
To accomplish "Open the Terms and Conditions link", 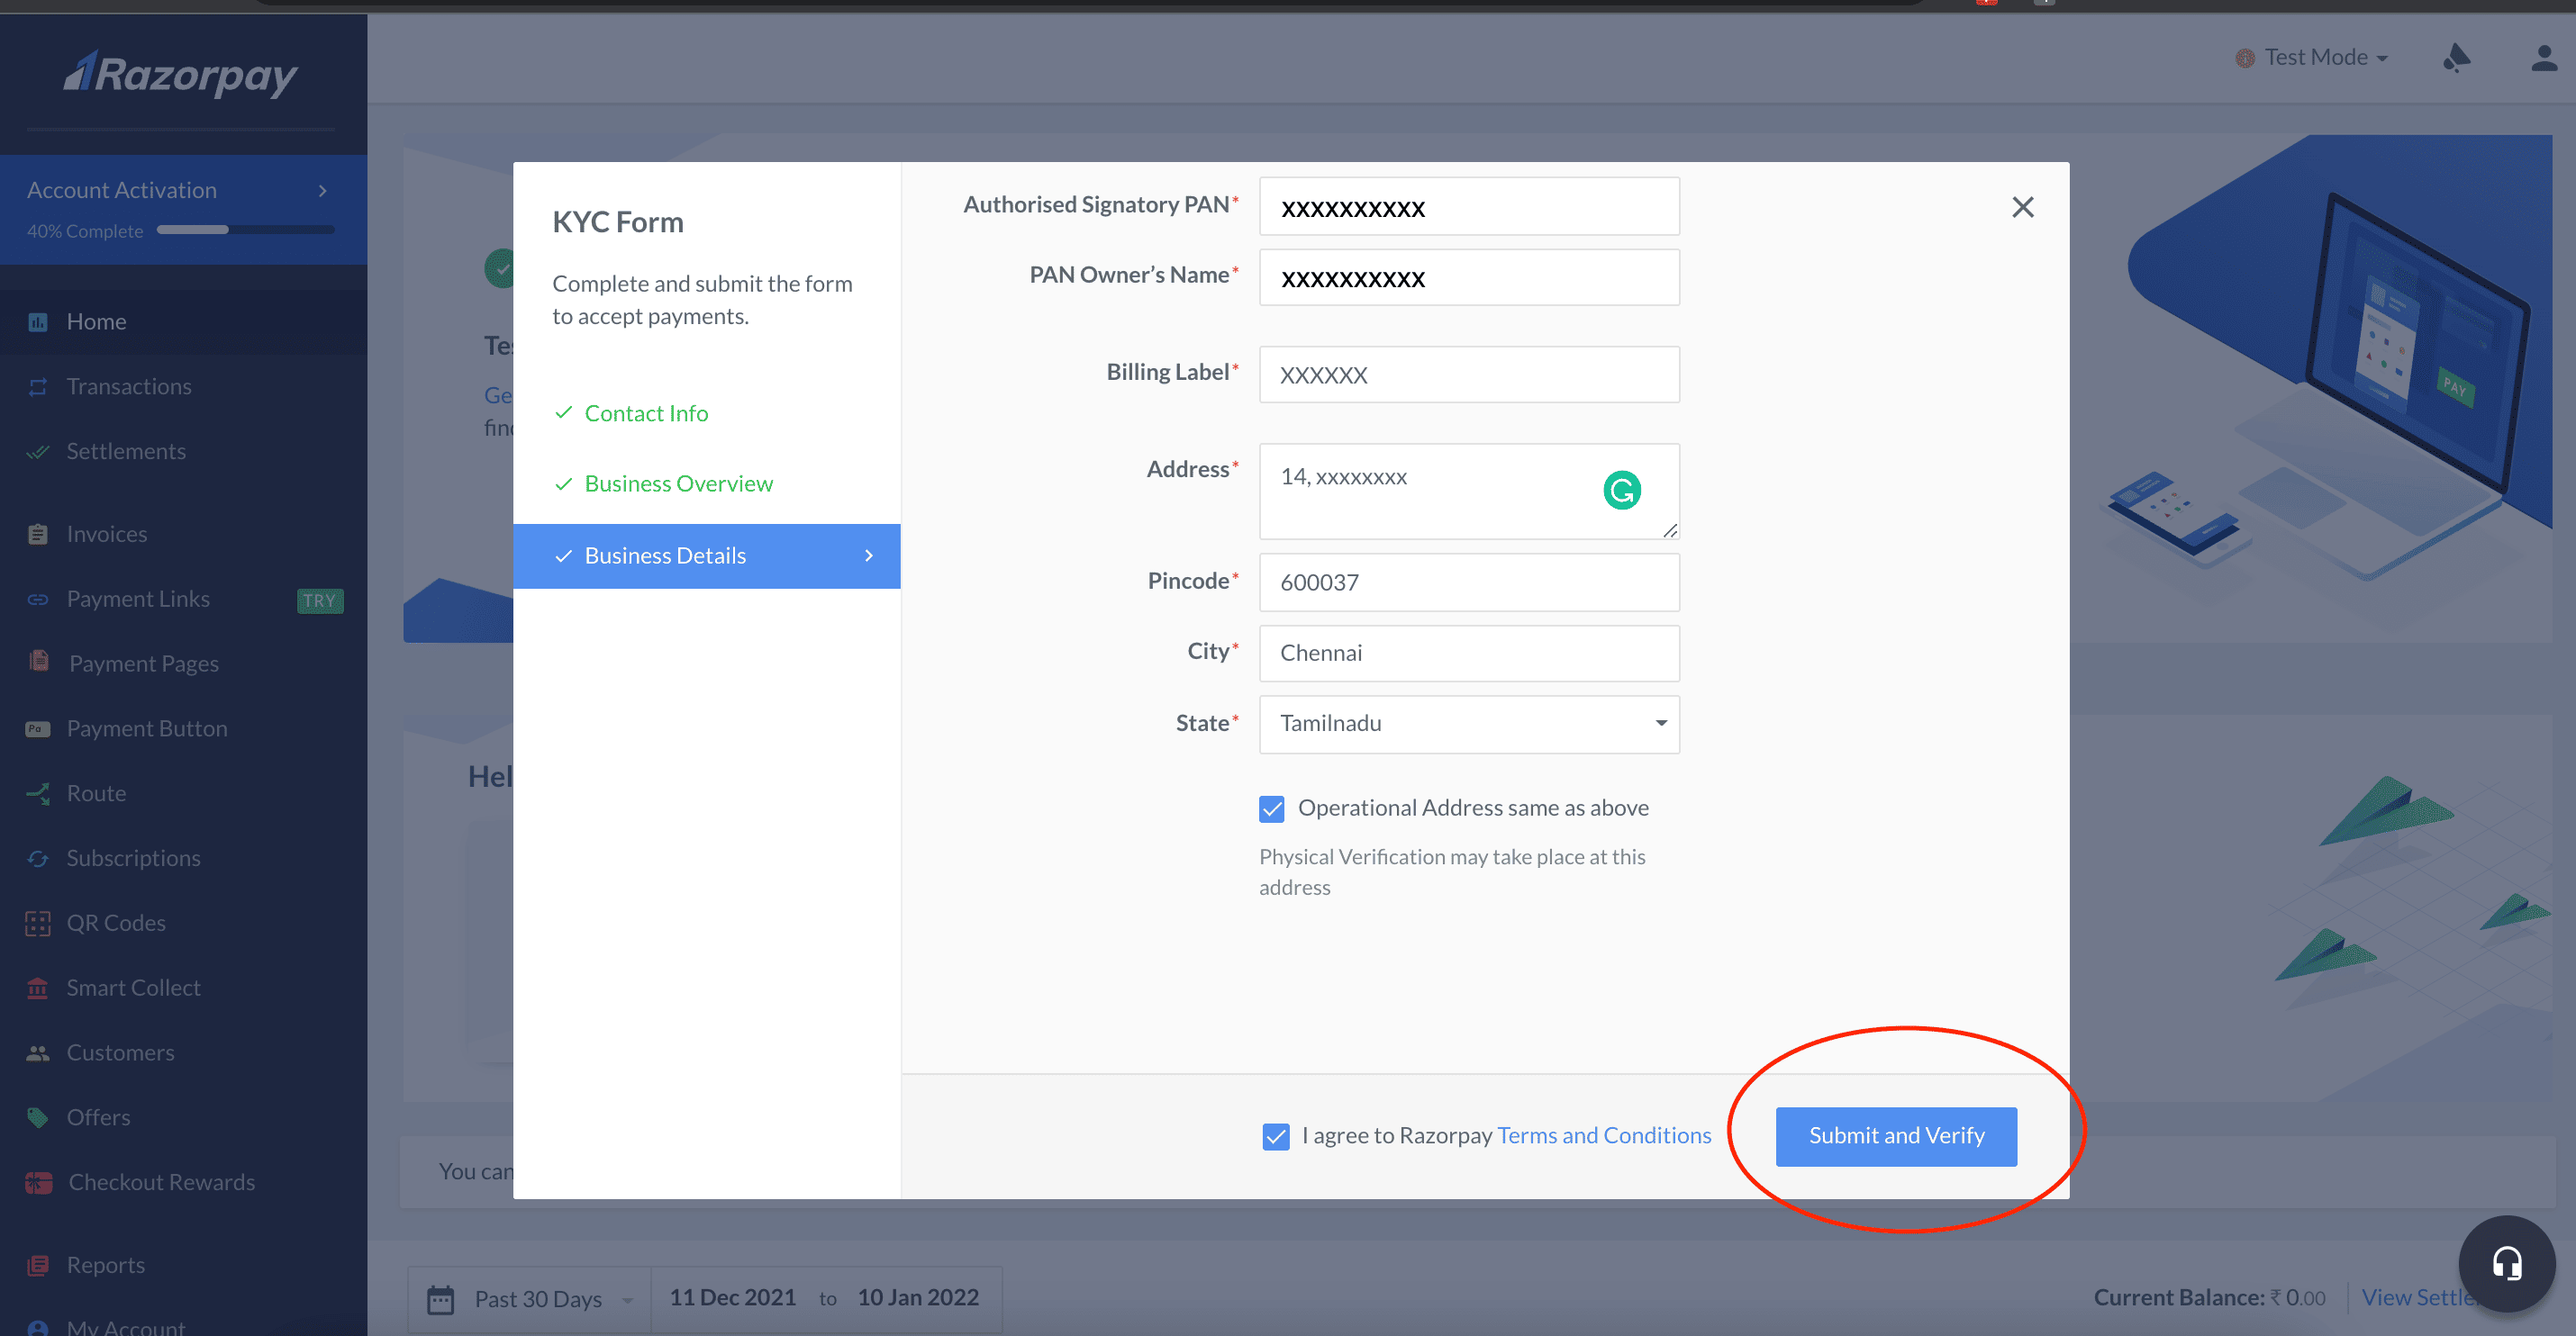I will click(x=1603, y=1136).
